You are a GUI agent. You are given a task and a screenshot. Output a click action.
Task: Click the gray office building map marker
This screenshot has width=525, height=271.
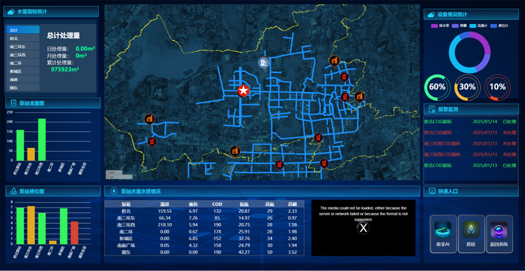(x=263, y=63)
